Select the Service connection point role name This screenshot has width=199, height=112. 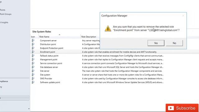(51, 63)
